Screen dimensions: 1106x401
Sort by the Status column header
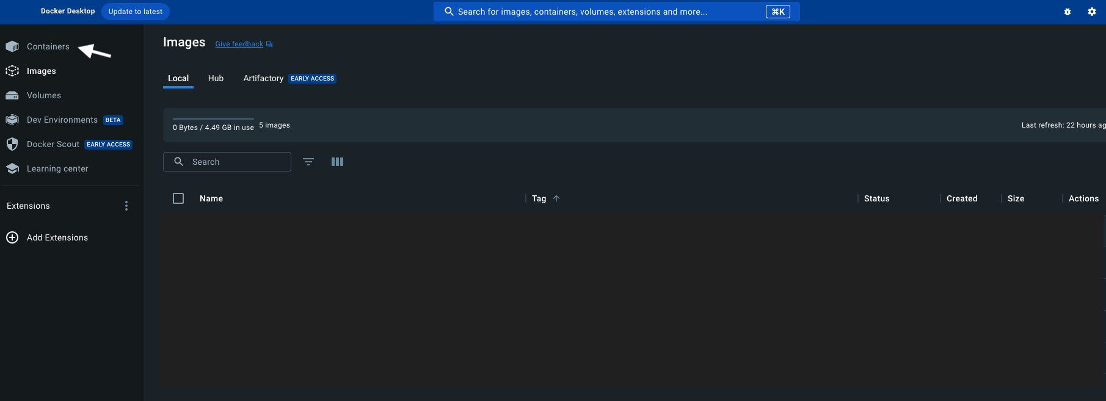coord(876,199)
